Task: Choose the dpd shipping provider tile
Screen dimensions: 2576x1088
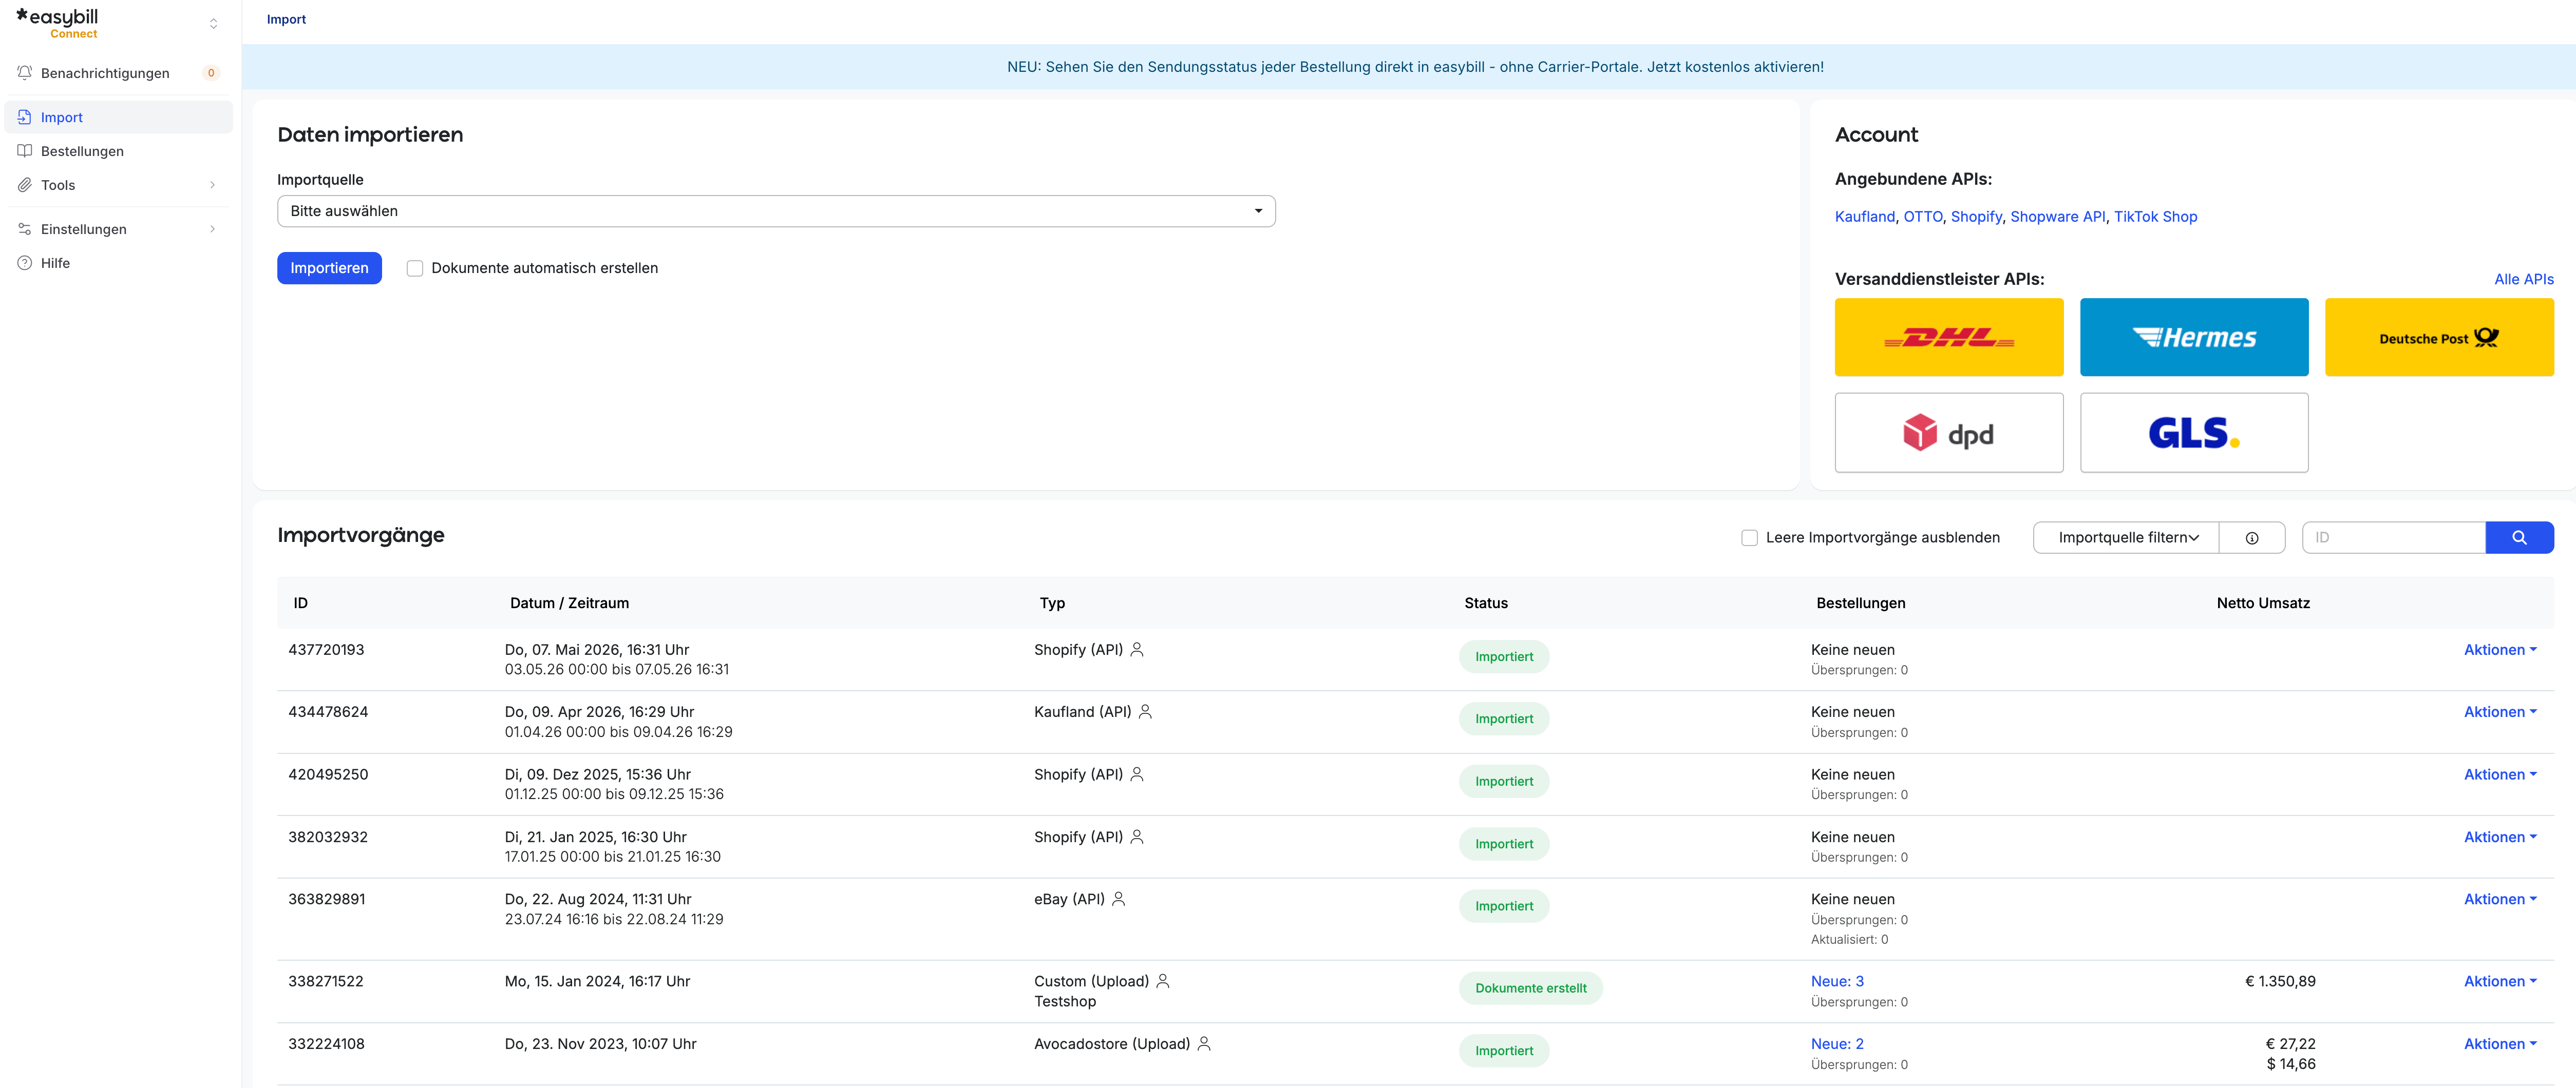Action: click(x=1948, y=433)
